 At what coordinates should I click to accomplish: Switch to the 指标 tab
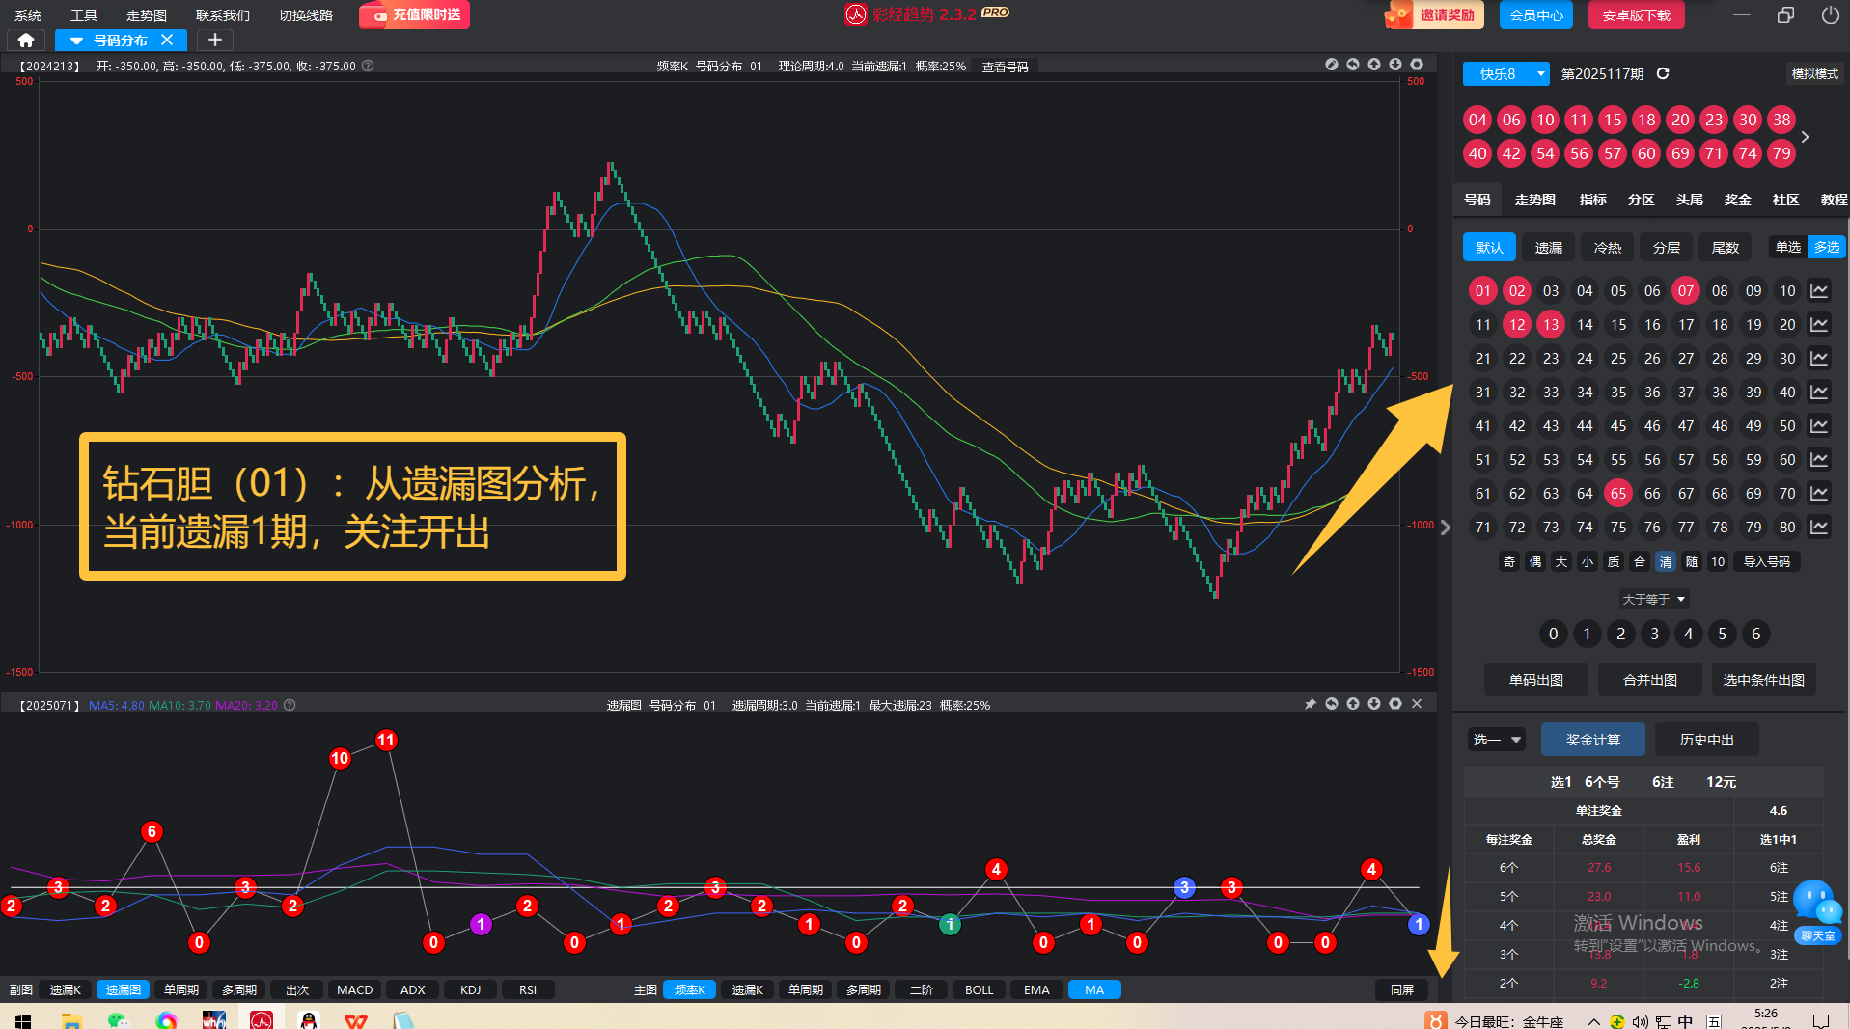pyautogui.click(x=1593, y=200)
